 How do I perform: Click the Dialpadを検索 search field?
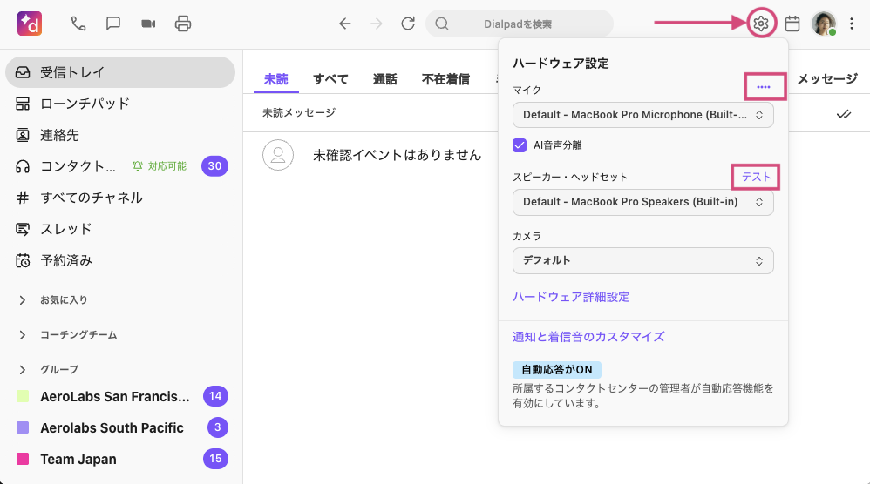[520, 24]
